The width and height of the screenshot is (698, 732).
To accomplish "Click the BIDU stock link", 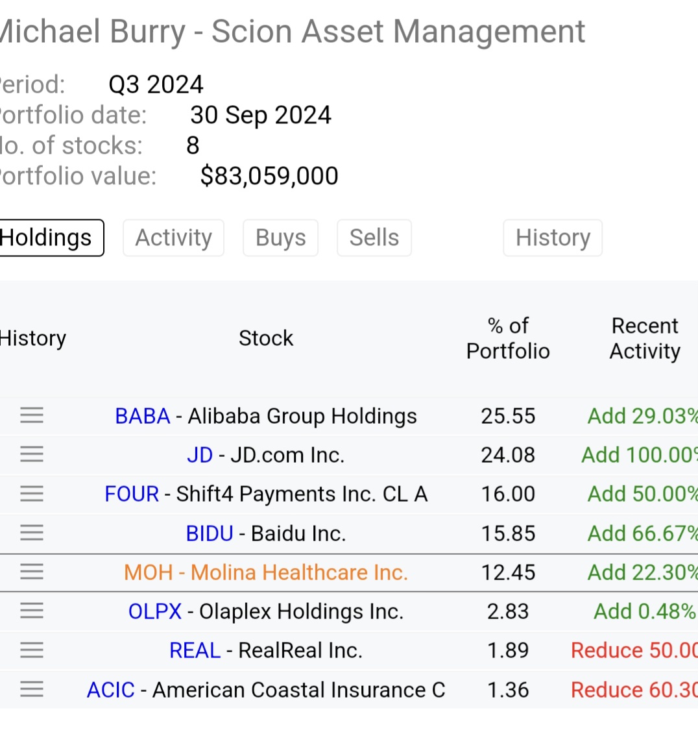I will 210,533.
